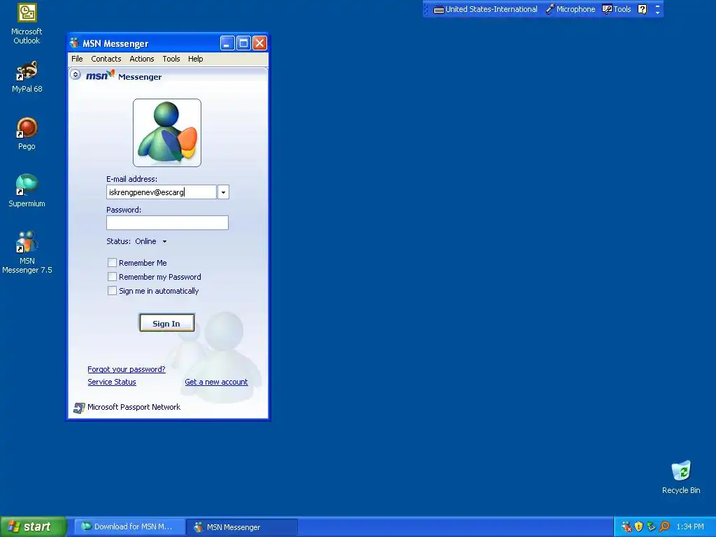Open the Contacts menu
716x537 pixels.
(x=106, y=59)
